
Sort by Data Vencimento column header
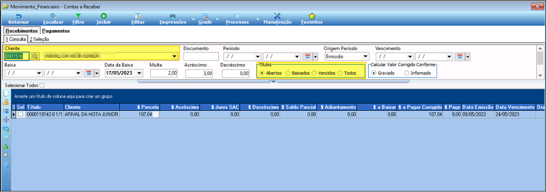tap(515, 107)
